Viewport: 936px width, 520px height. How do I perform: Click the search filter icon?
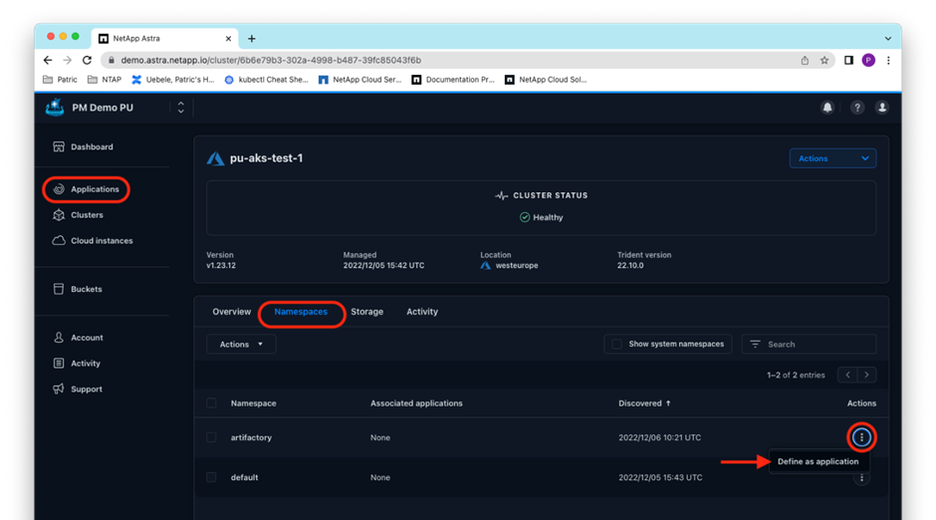click(x=755, y=344)
